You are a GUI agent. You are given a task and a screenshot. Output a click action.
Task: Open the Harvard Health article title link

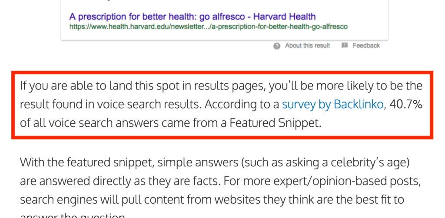pyautogui.click(x=192, y=17)
